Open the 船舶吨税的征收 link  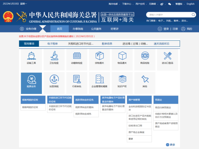tap(29, 108)
